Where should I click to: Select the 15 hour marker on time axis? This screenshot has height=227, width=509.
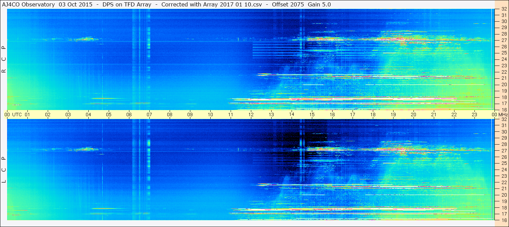(312, 115)
